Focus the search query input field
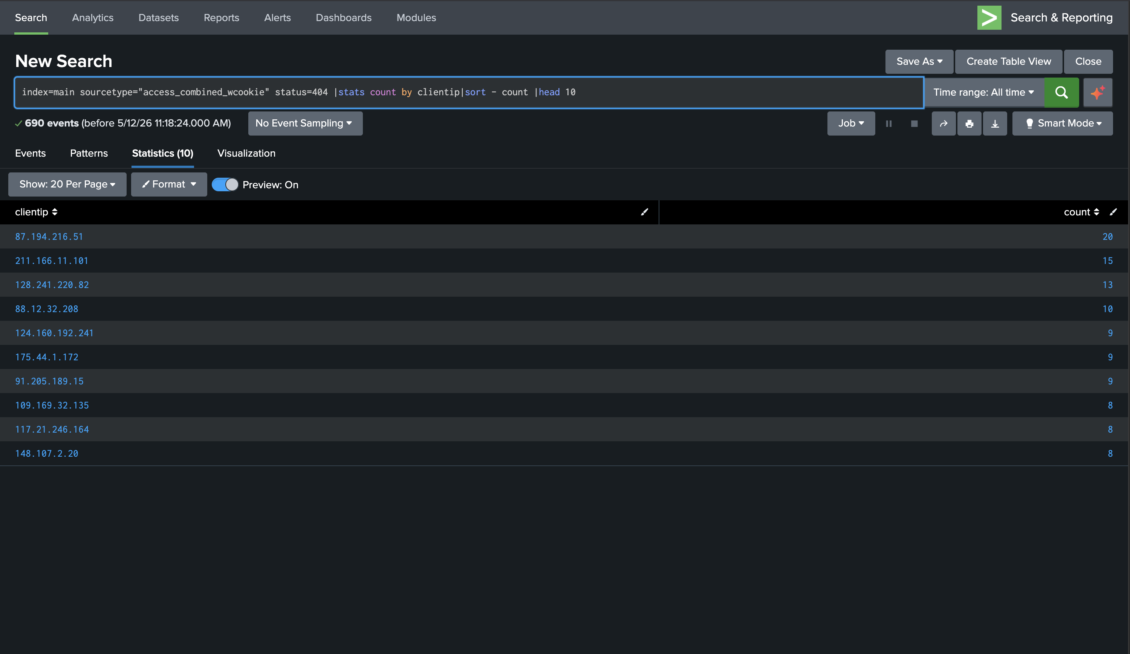This screenshot has width=1130, height=654. 469,92
